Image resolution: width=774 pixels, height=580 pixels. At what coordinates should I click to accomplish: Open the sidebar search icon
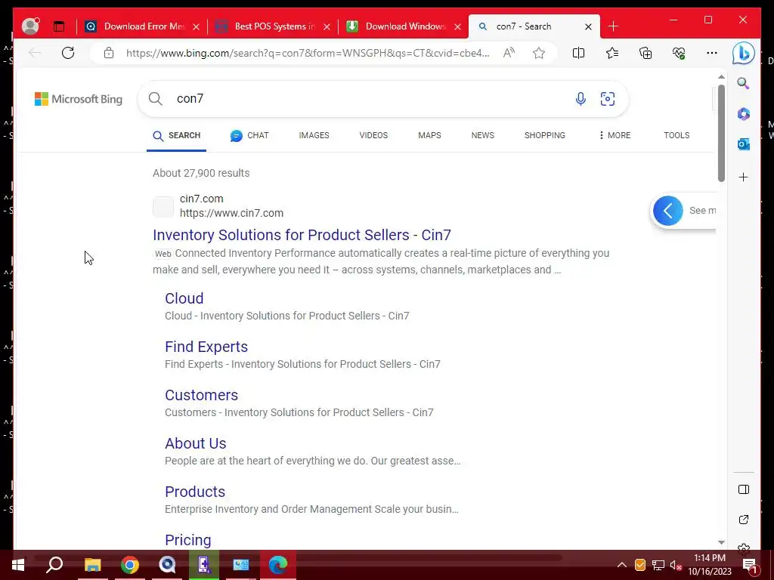(744, 83)
